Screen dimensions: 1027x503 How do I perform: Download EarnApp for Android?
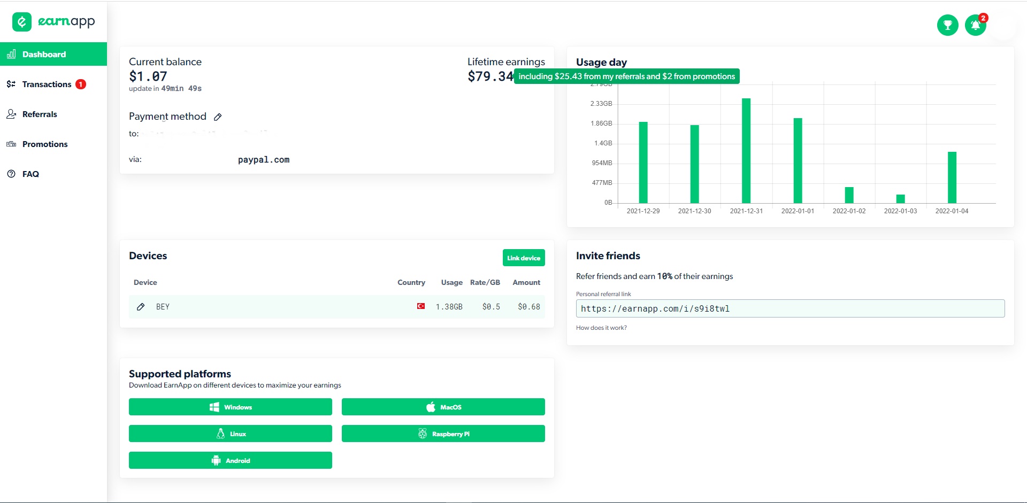pos(231,460)
